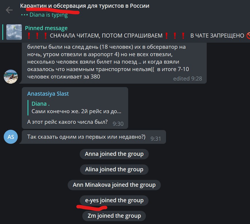This screenshot has height=224, width=250.
Task: Click the "Anna joined the group" notice
Action: (x=114, y=154)
